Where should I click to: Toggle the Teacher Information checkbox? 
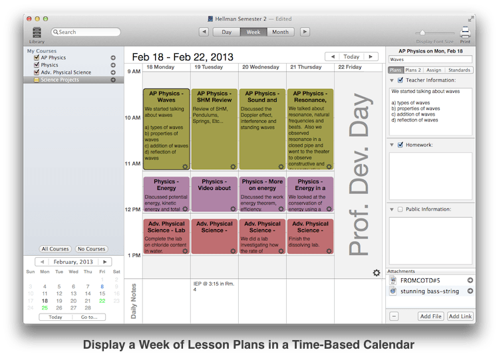401,80
